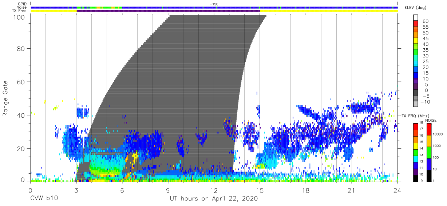Click the x-axis tick label '3'

76,190
